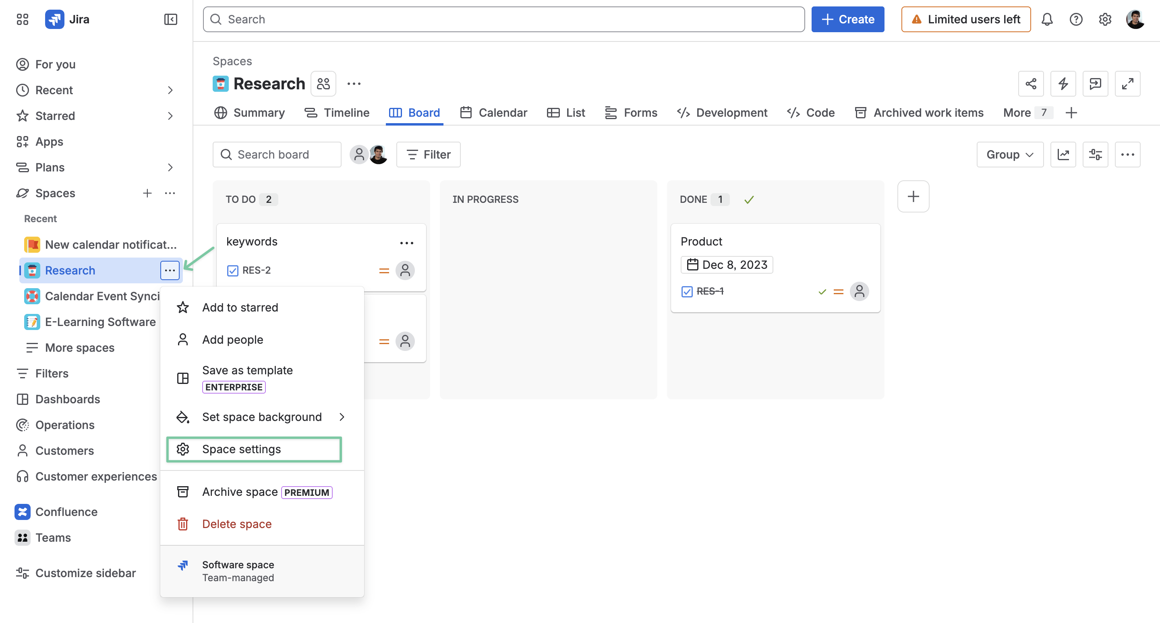
Task: Open board more options ellipsis
Action: pyautogui.click(x=1127, y=155)
